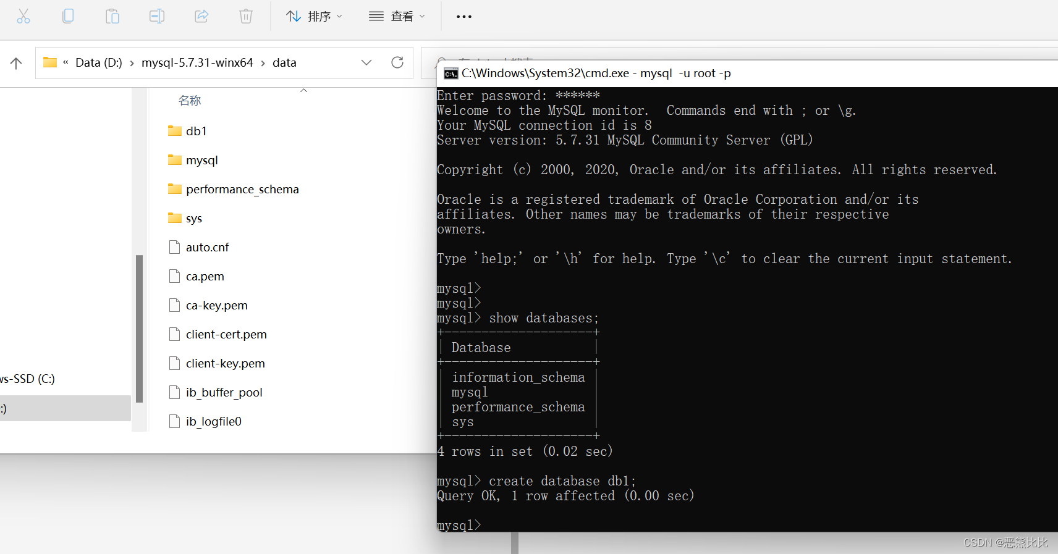Expand chevron after Data (D:) breadcrumb
The width and height of the screenshot is (1058, 554).
coord(132,63)
